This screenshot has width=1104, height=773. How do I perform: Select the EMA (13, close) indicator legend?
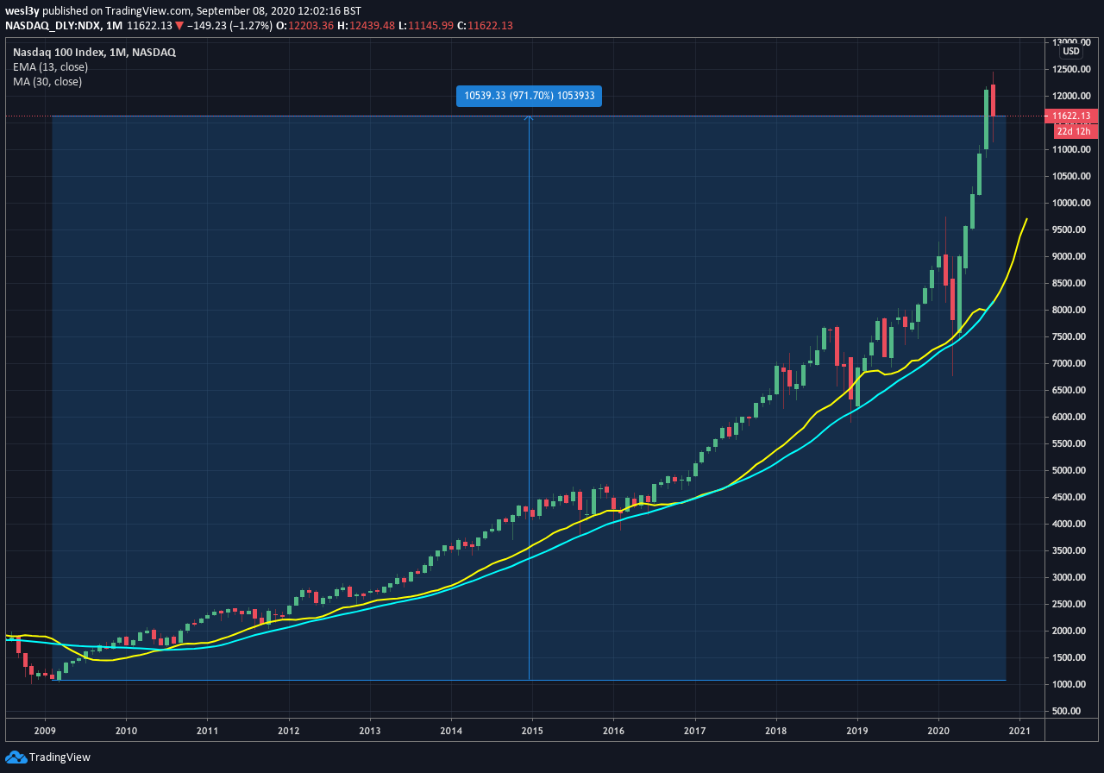click(x=50, y=66)
